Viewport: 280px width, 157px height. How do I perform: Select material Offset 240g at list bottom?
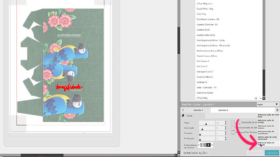point(202,98)
